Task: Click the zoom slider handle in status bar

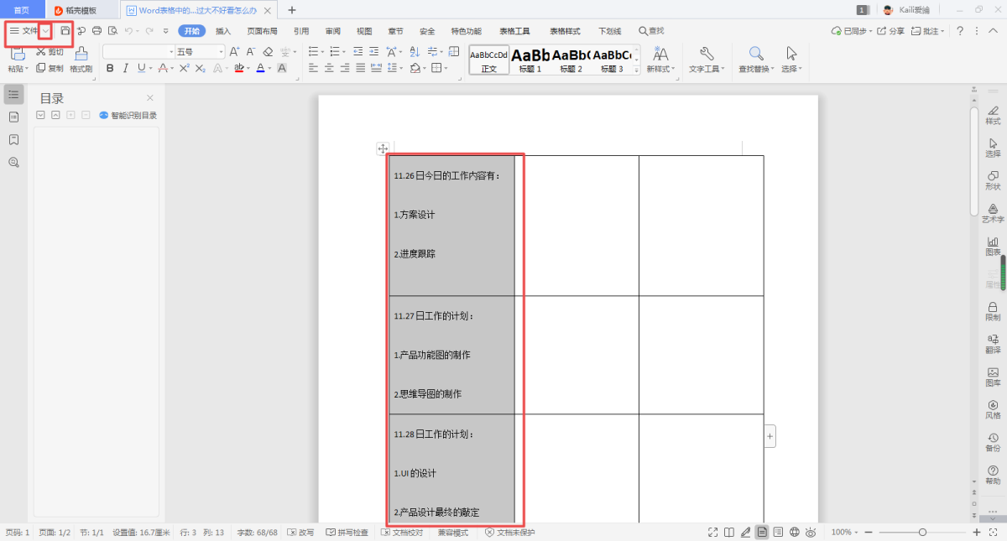Action: [x=922, y=533]
